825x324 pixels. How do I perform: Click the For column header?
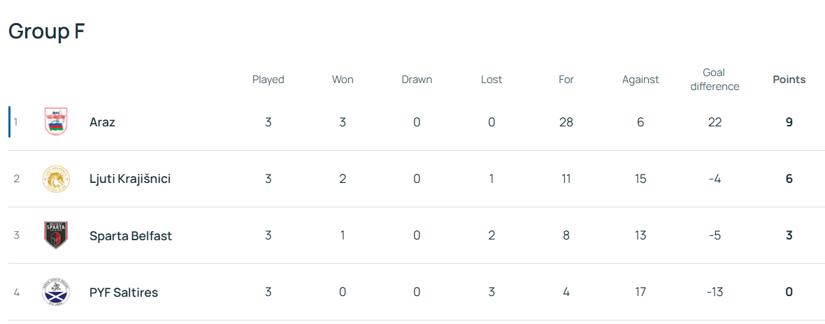566,80
